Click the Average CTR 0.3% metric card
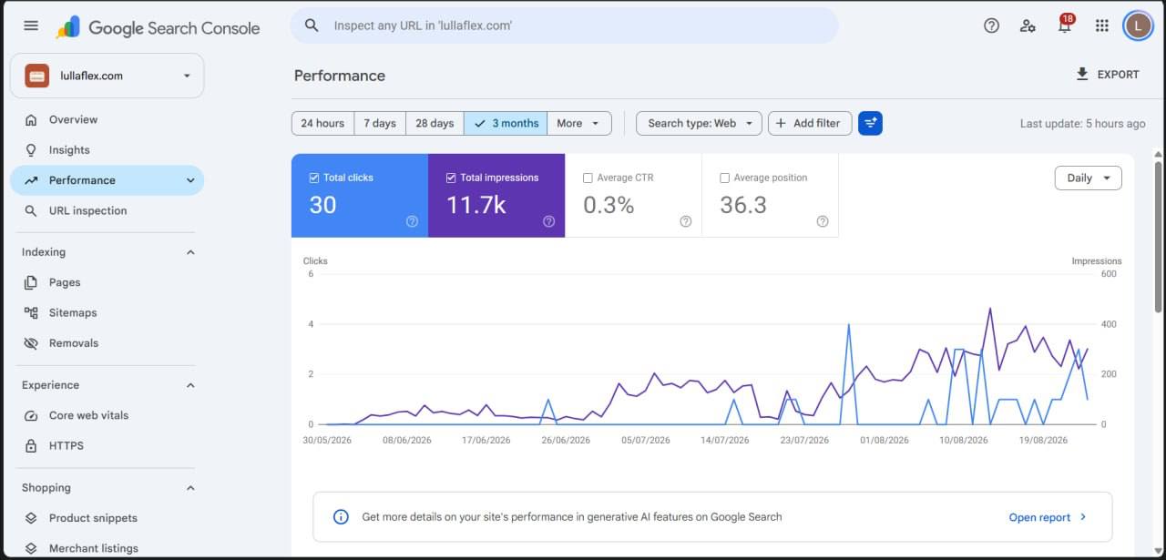This screenshot has height=560, width=1166. pyautogui.click(x=633, y=196)
